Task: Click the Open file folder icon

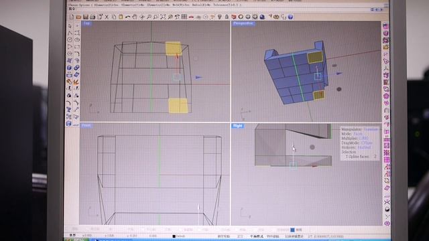Action: point(78,17)
